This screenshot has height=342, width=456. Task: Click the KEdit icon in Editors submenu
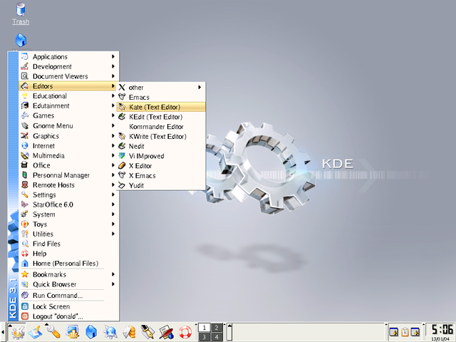122,117
